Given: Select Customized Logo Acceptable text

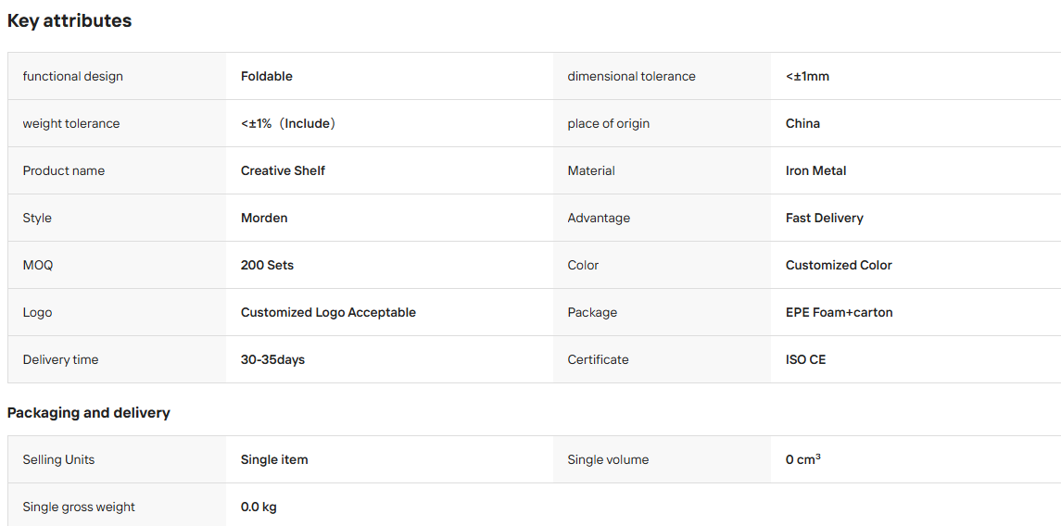Looking at the screenshot, I should (x=328, y=313).
